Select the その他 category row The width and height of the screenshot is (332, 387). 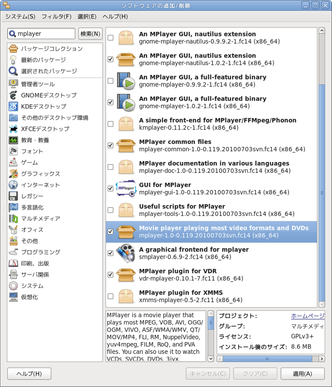tap(55, 241)
